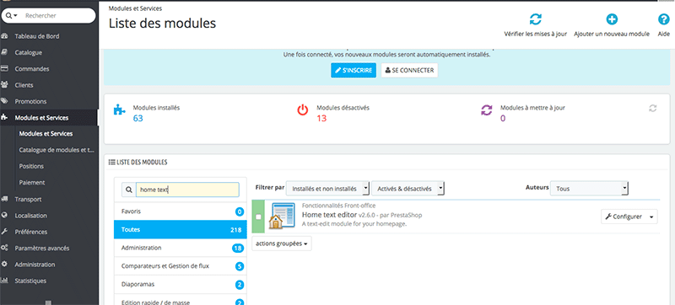
Task: Open the Auteurs Tous dropdown
Action: click(x=589, y=188)
